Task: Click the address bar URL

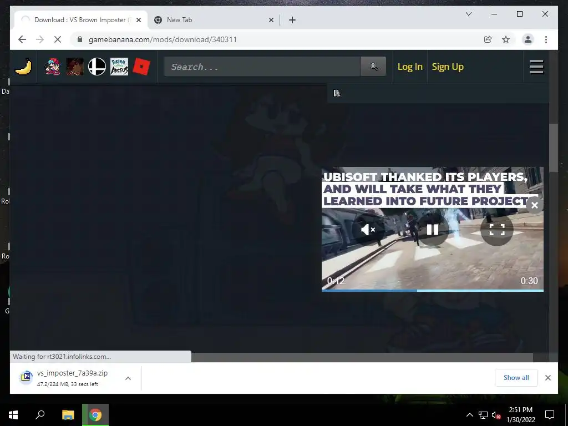Action: [163, 39]
